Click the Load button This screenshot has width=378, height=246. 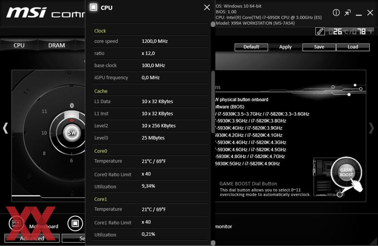click(353, 47)
